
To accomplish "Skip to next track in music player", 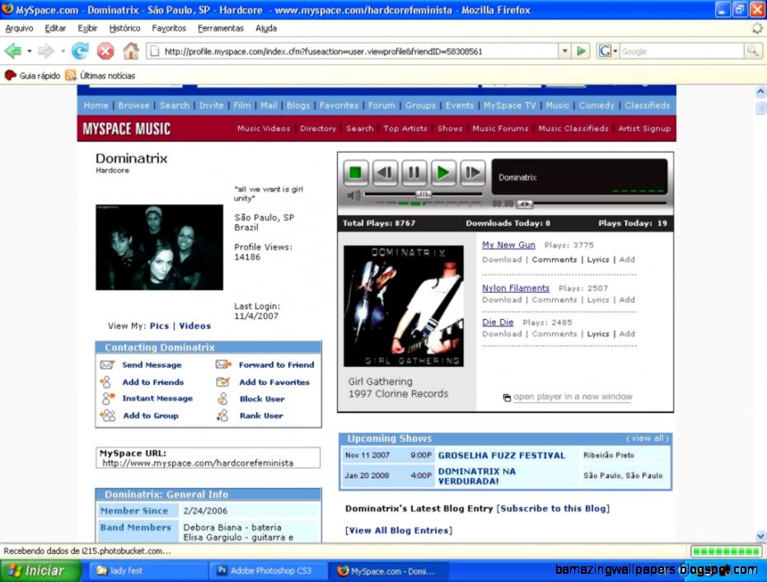I will [x=473, y=172].
